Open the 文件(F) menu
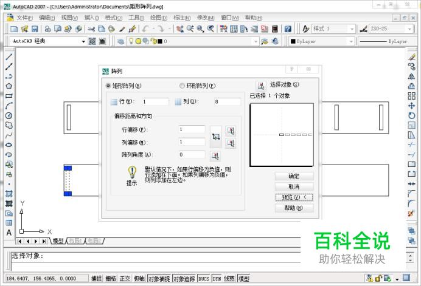This screenshot has height=286, width=421. point(24,18)
